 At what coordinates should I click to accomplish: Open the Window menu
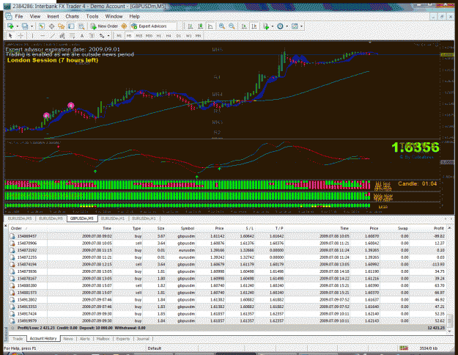(114, 16)
